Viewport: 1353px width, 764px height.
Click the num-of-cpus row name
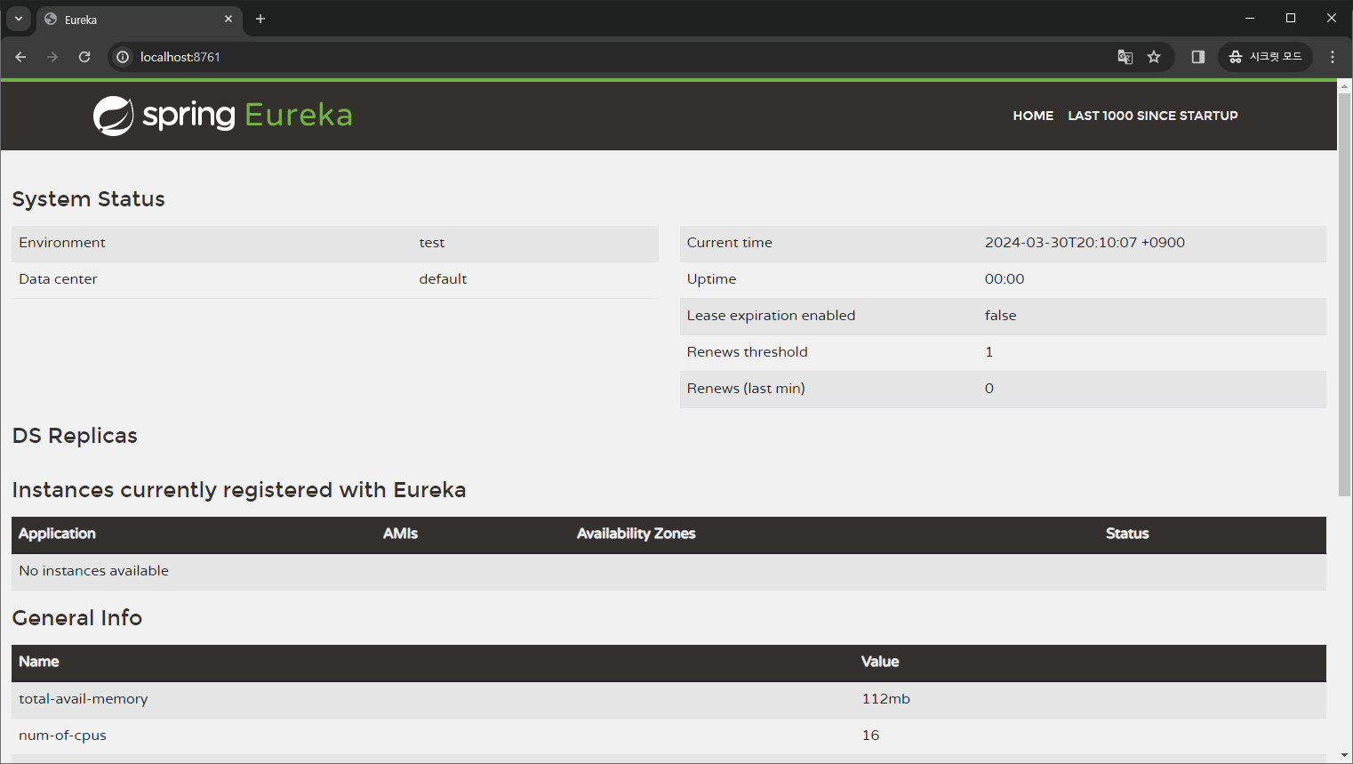62,736
